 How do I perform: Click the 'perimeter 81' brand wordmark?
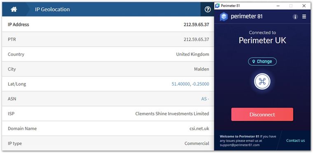coord(247,16)
